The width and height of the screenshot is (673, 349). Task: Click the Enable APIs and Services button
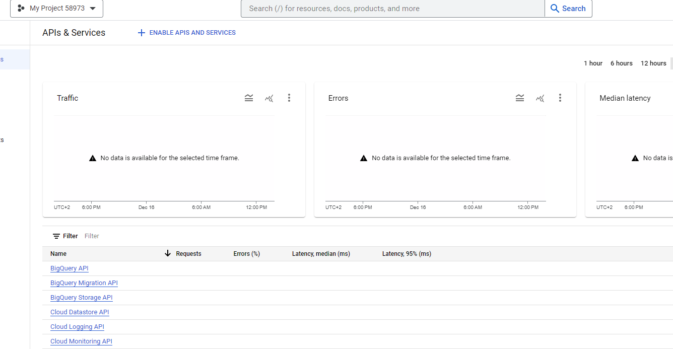187,33
